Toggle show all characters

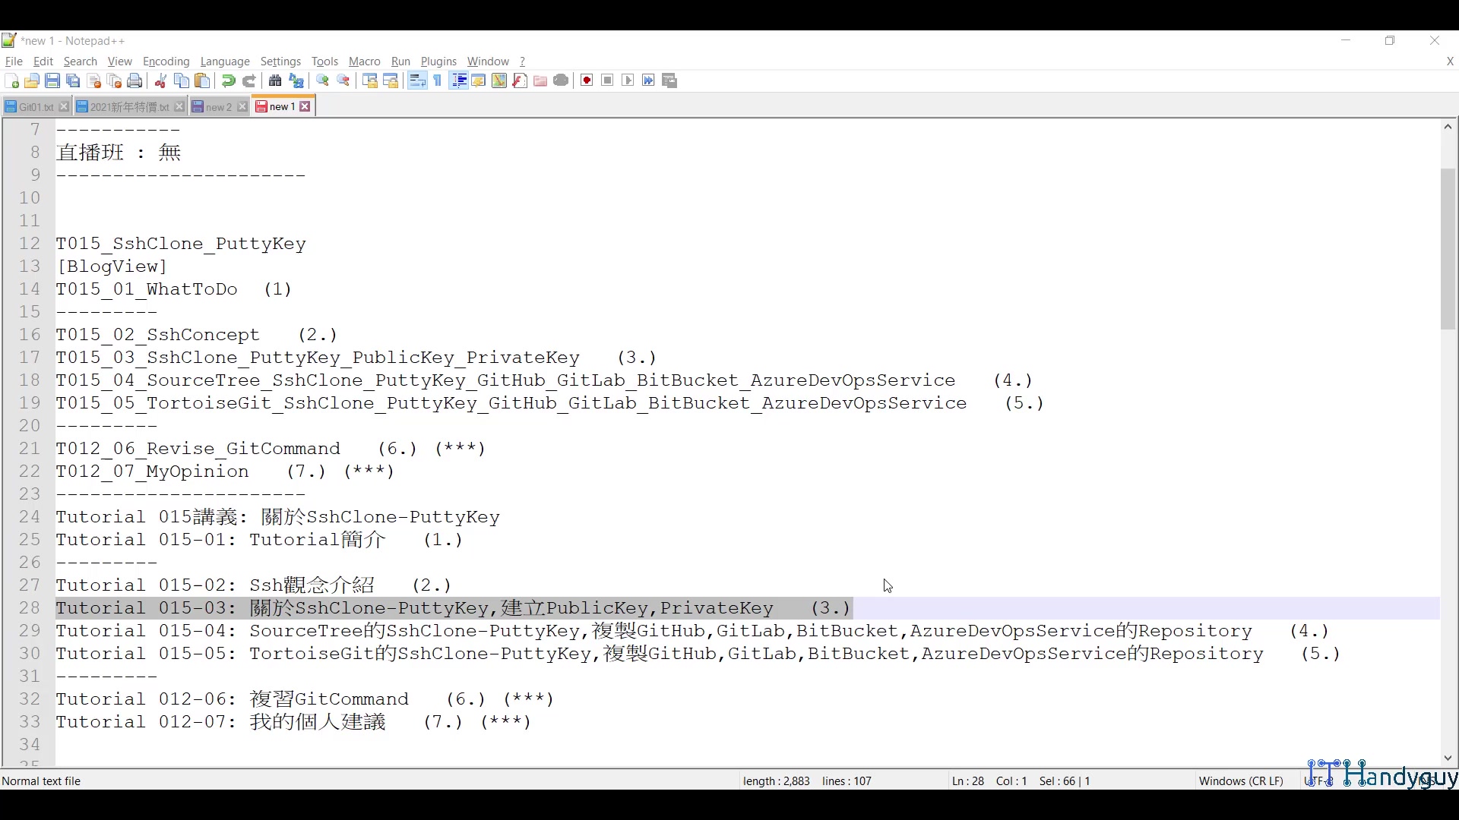tap(437, 80)
